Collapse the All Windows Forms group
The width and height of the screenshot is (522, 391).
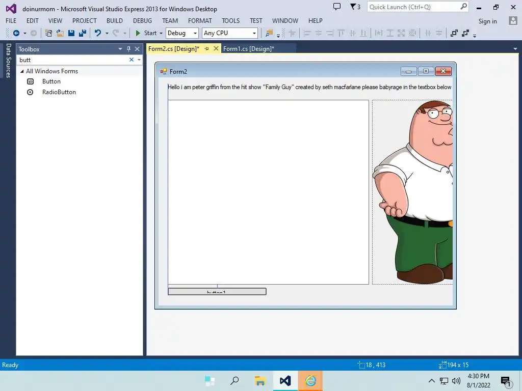[x=22, y=71]
